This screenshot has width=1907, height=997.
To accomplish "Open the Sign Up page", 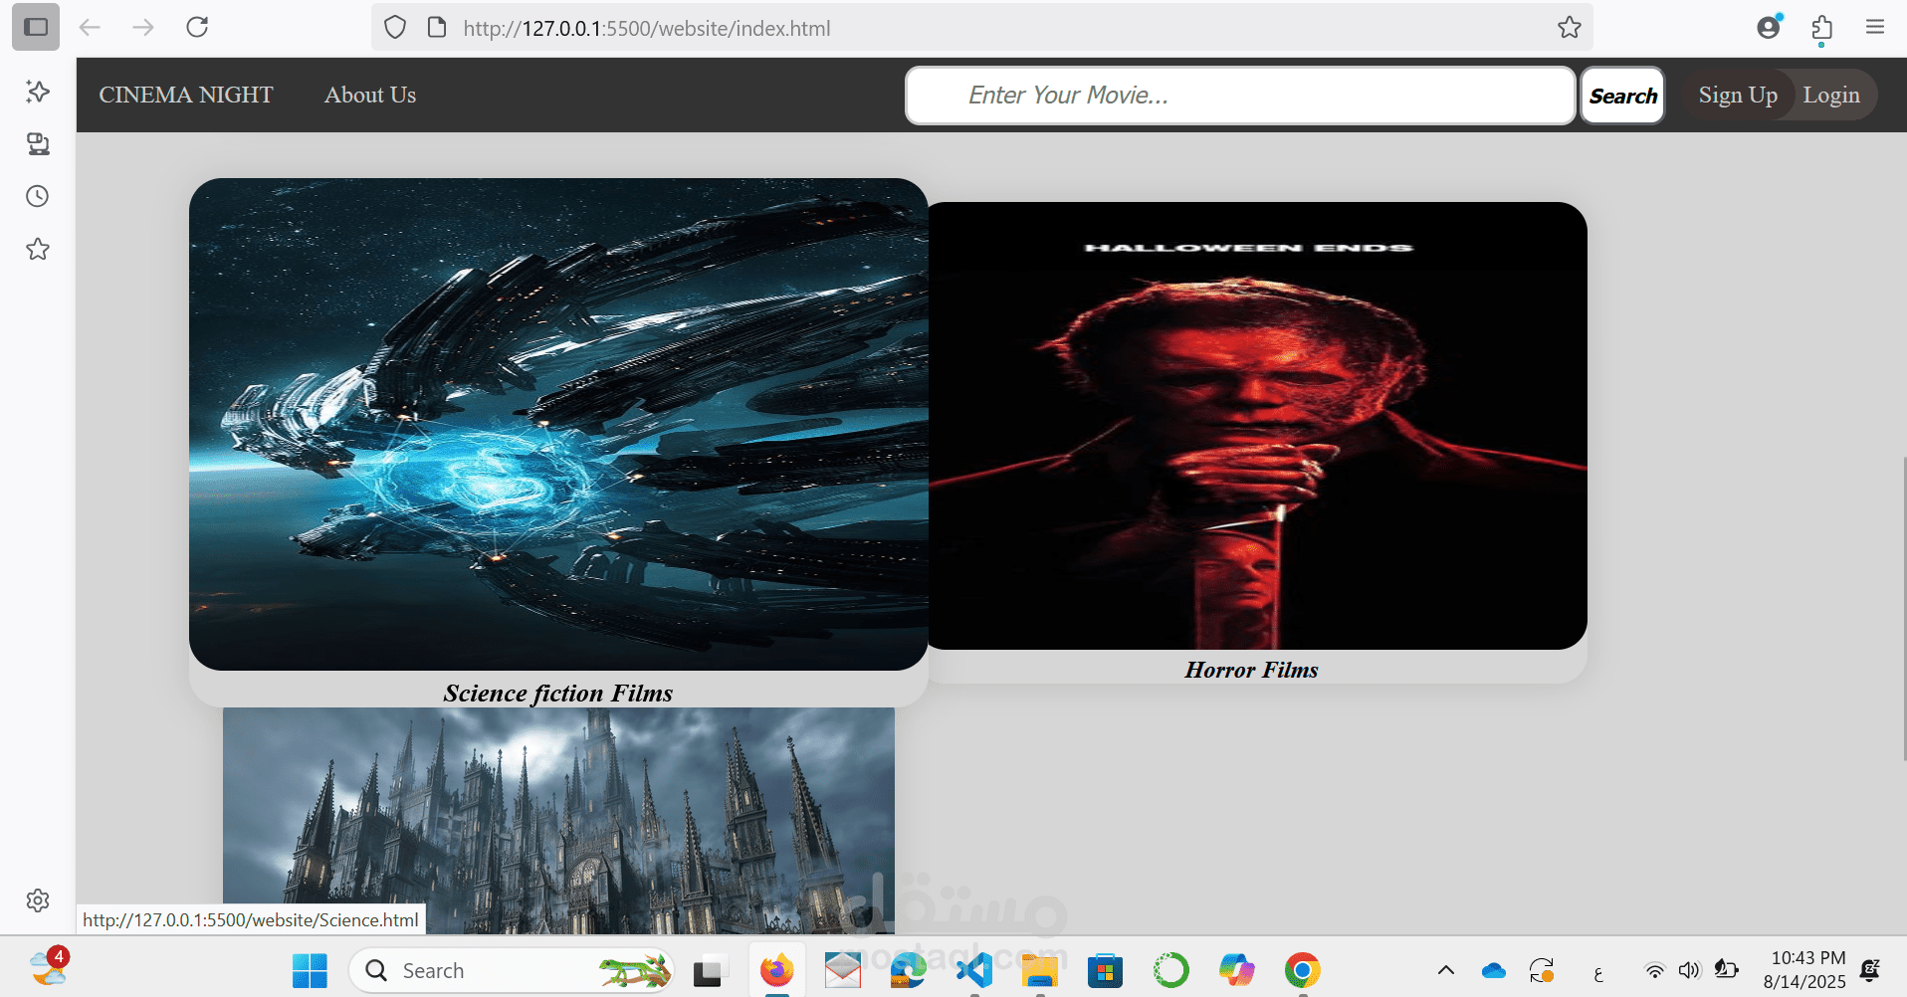I will [x=1738, y=96].
